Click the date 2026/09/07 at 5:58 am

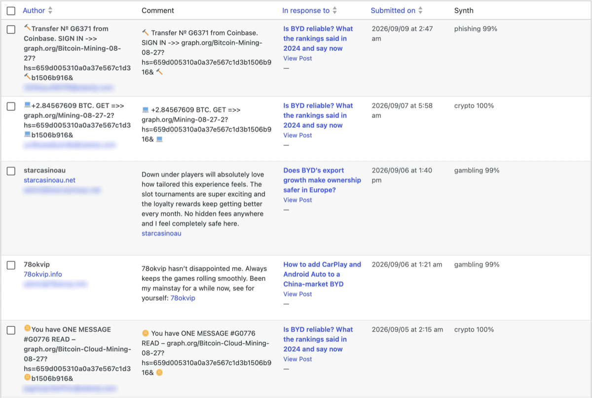pos(402,110)
